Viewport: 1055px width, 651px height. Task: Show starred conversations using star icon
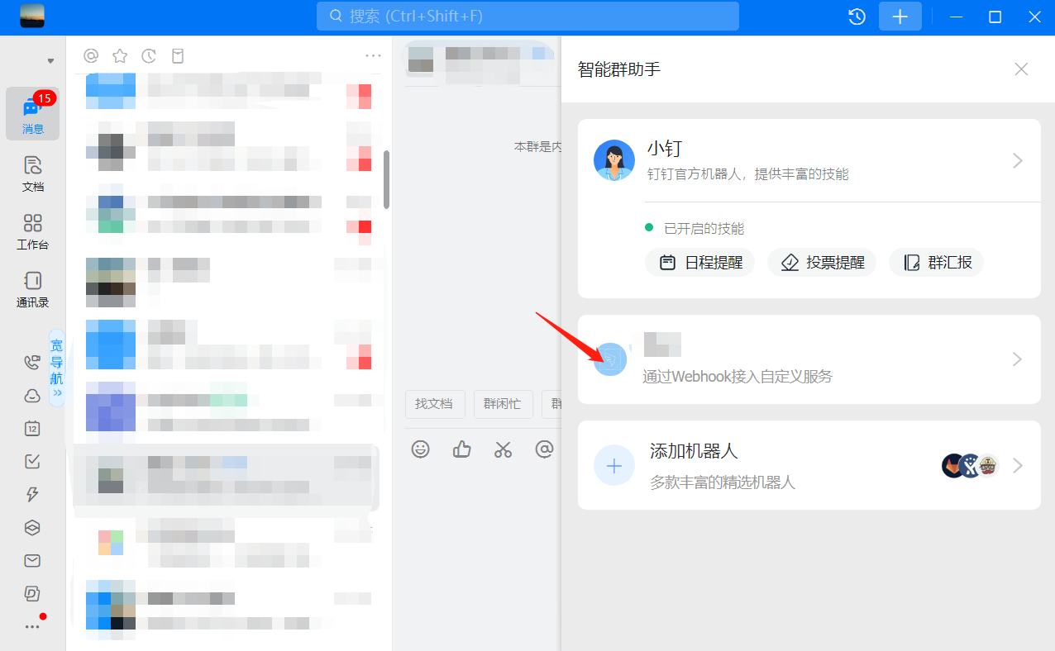click(120, 56)
